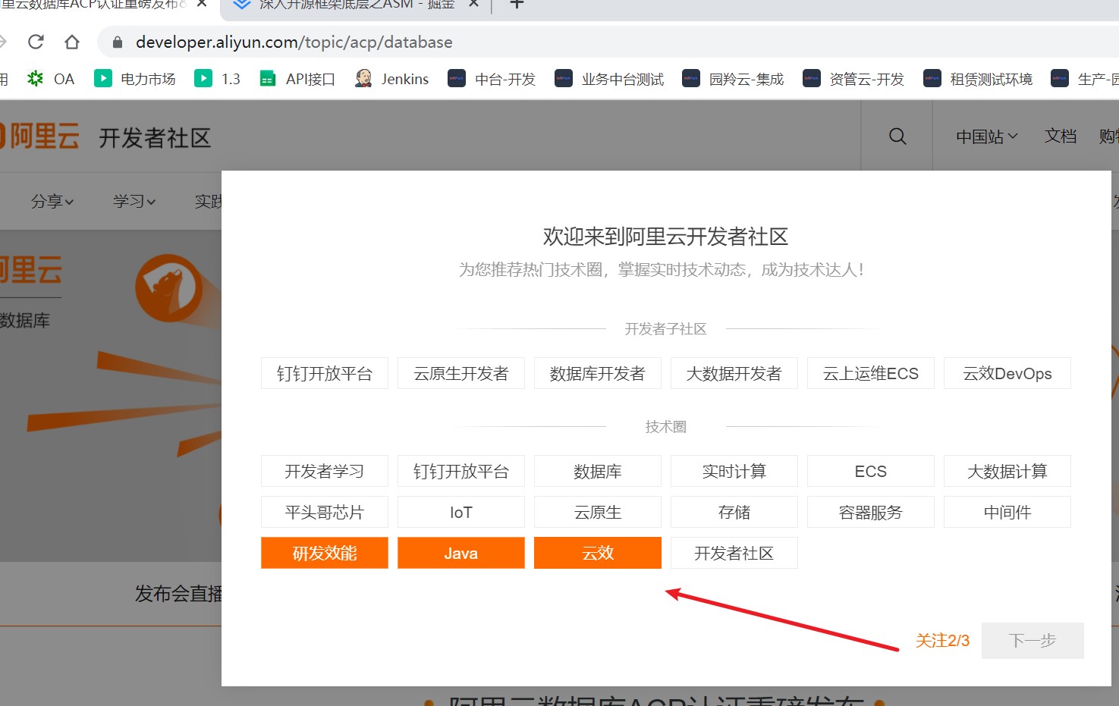Select the 中间件 tech circle
This screenshot has height=706, width=1119.
pyautogui.click(x=1007, y=512)
